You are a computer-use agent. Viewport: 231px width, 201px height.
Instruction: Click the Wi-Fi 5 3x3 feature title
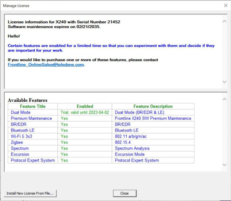coord(33,136)
